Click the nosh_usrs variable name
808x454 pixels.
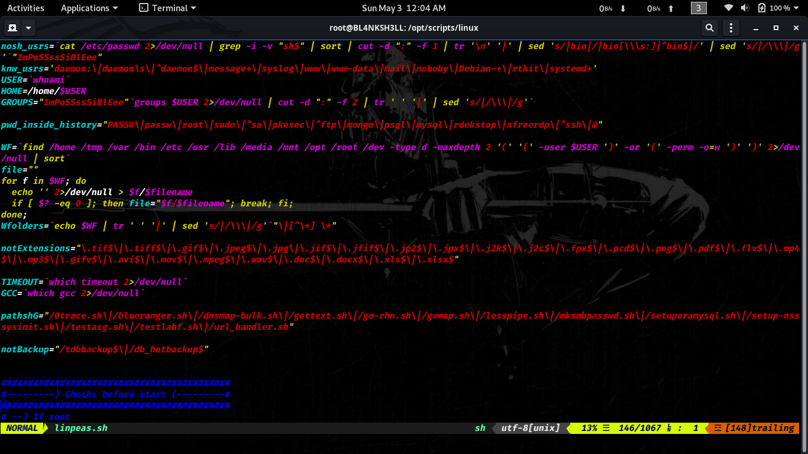click(25, 46)
